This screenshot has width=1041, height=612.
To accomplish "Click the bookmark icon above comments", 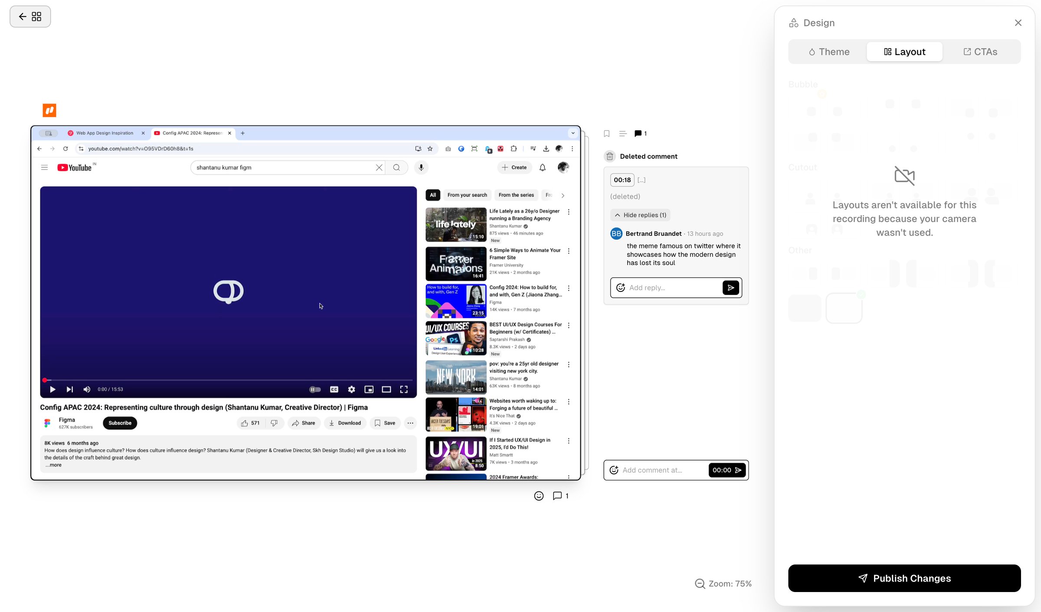I will click(x=607, y=134).
